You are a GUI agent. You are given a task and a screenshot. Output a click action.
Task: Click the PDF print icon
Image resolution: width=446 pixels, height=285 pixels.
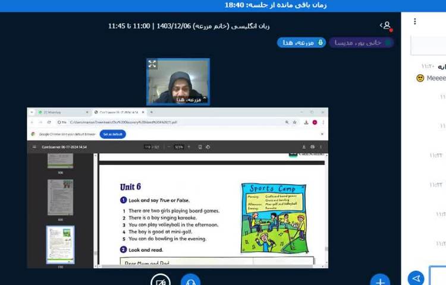pyautogui.click(x=313, y=147)
